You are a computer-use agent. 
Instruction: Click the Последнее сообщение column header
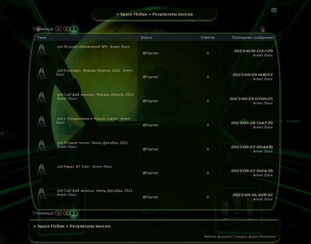252,38
